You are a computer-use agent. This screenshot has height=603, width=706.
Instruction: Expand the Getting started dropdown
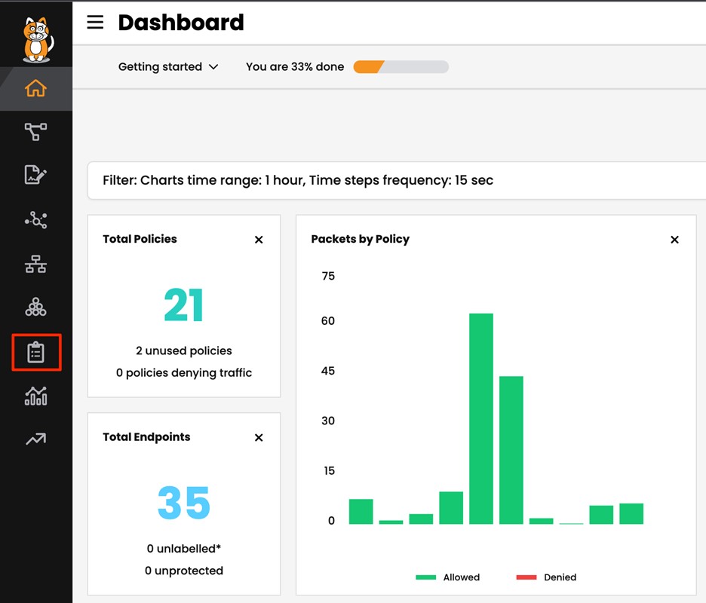(x=167, y=67)
